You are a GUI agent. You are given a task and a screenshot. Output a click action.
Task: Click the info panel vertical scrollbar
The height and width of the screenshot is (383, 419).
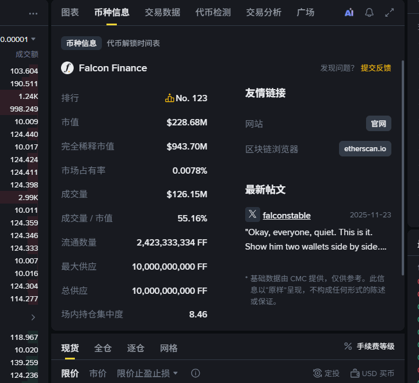(403, 168)
